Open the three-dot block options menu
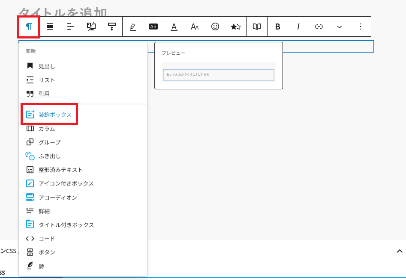The height and width of the screenshot is (280, 406). [361, 27]
